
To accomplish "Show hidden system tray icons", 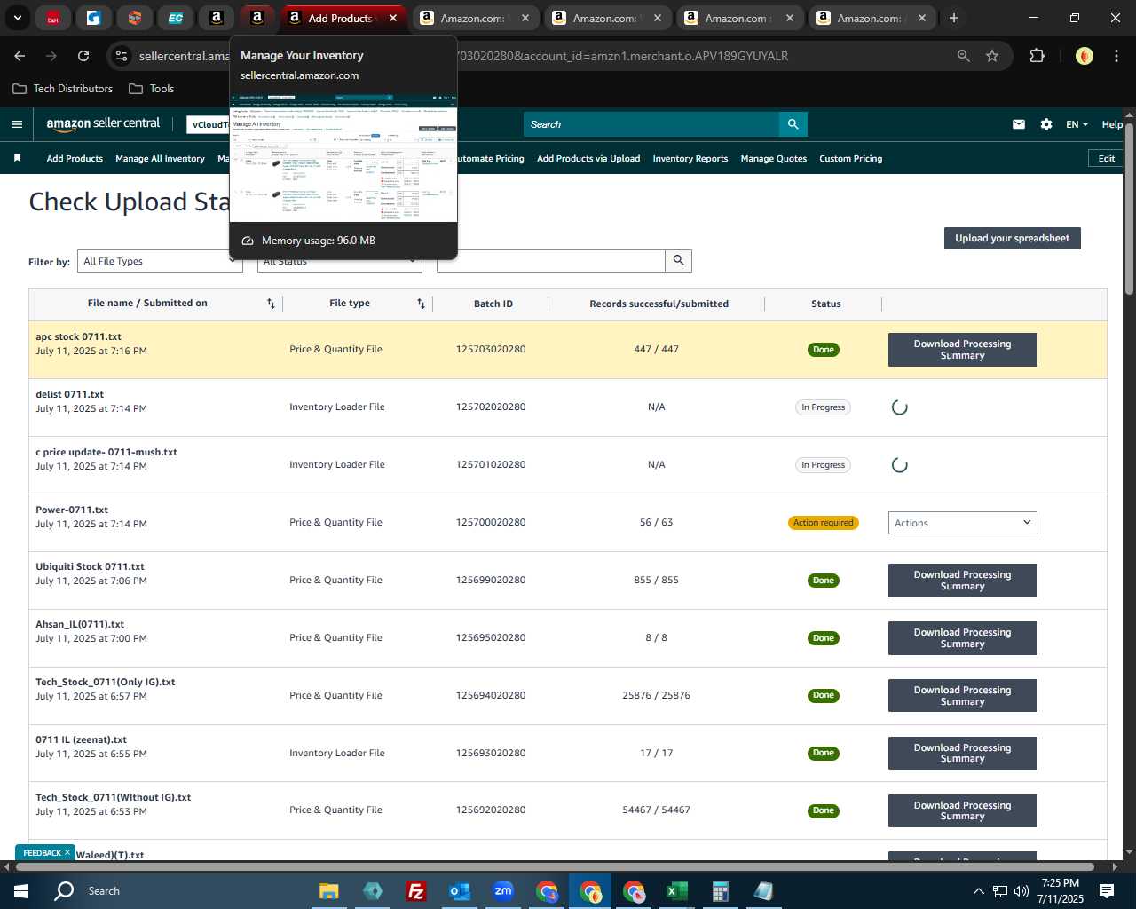I will [x=978, y=891].
